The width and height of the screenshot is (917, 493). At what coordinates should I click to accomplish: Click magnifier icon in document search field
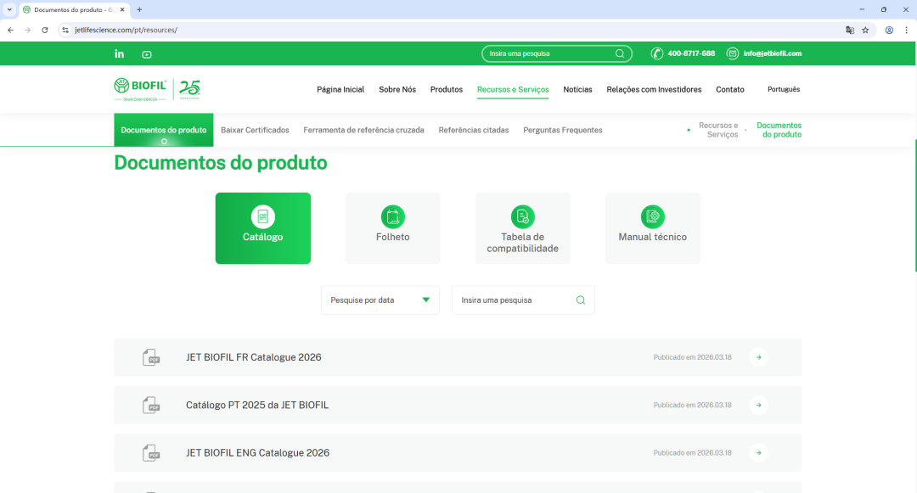581,300
